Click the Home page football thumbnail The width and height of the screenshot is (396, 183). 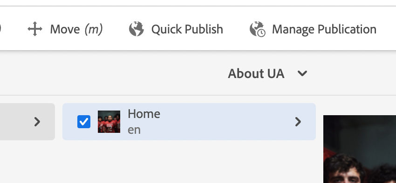click(109, 122)
